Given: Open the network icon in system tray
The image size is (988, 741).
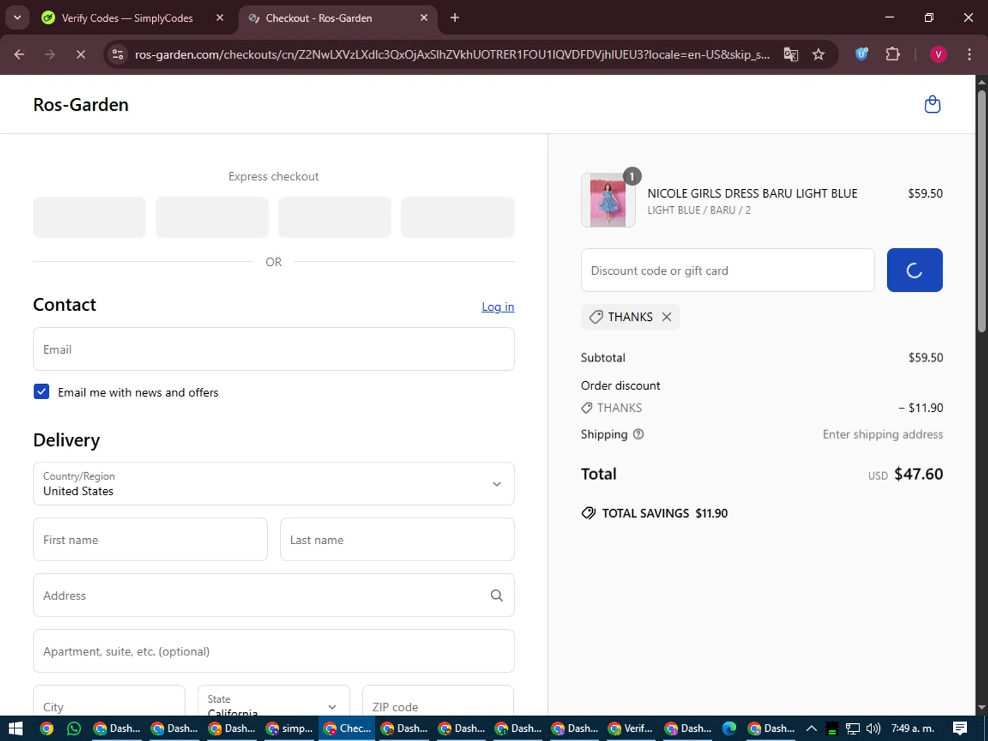Looking at the screenshot, I should coord(853,728).
